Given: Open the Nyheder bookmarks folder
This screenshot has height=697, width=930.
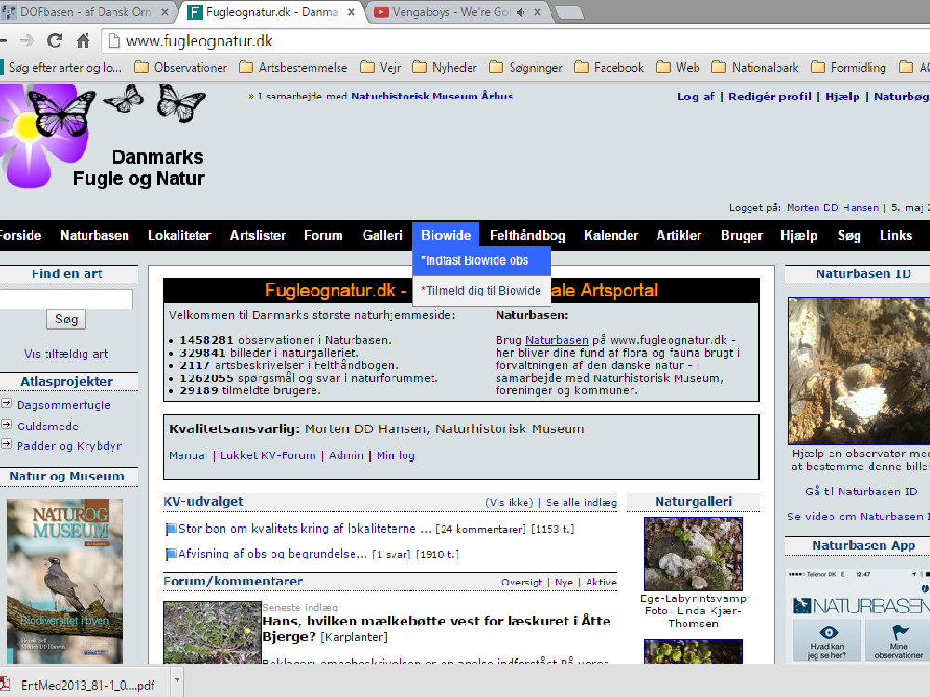Looking at the screenshot, I should pos(445,68).
